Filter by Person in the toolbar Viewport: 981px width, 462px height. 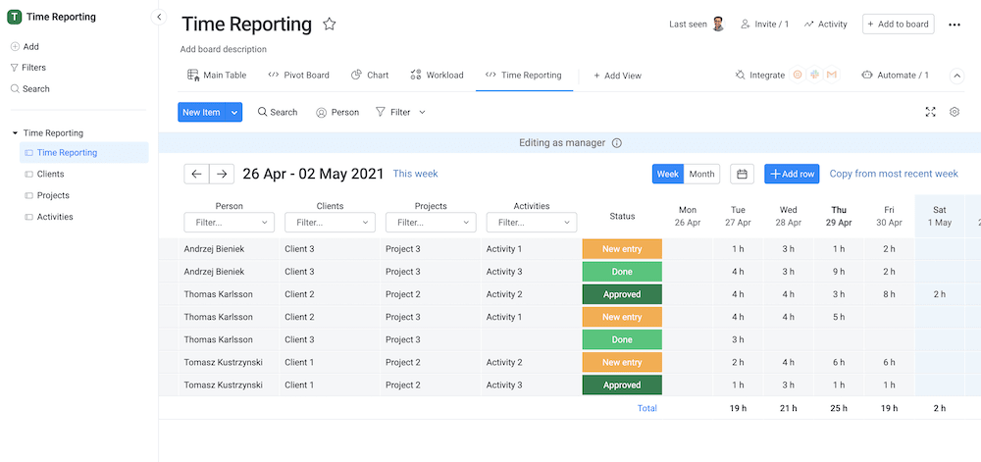click(x=337, y=113)
